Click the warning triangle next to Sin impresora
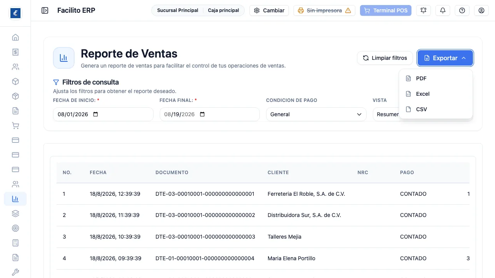 coord(348,10)
